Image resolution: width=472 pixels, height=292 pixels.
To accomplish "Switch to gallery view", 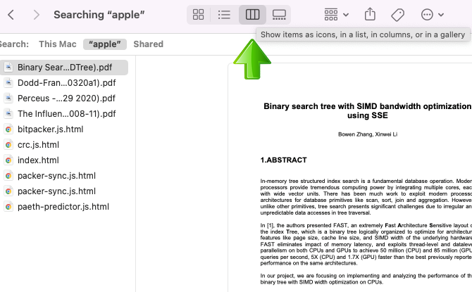I will 279,15.
